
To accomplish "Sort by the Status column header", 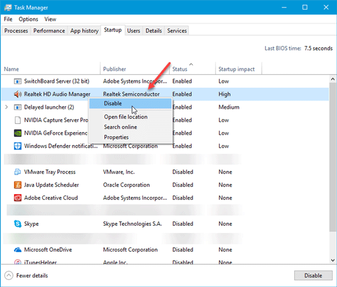I will tap(180, 69).
